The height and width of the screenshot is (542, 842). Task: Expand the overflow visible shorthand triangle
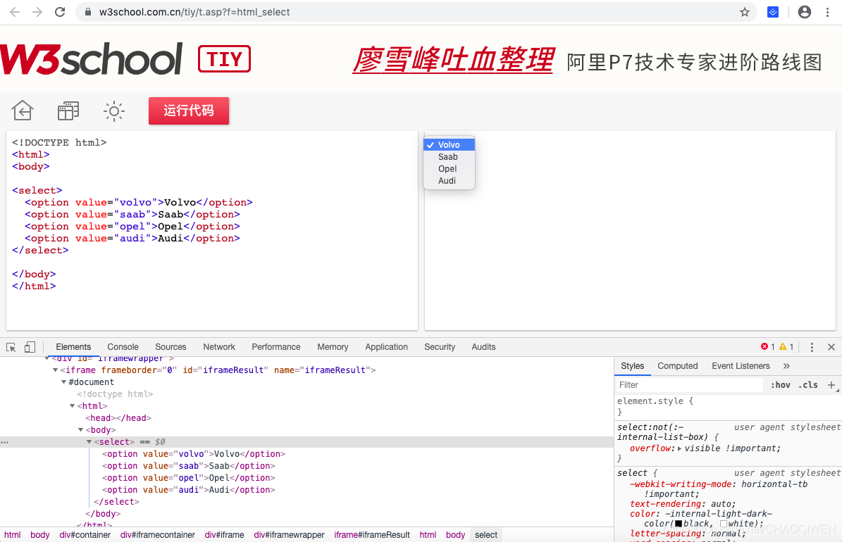[x=680, y=448]
